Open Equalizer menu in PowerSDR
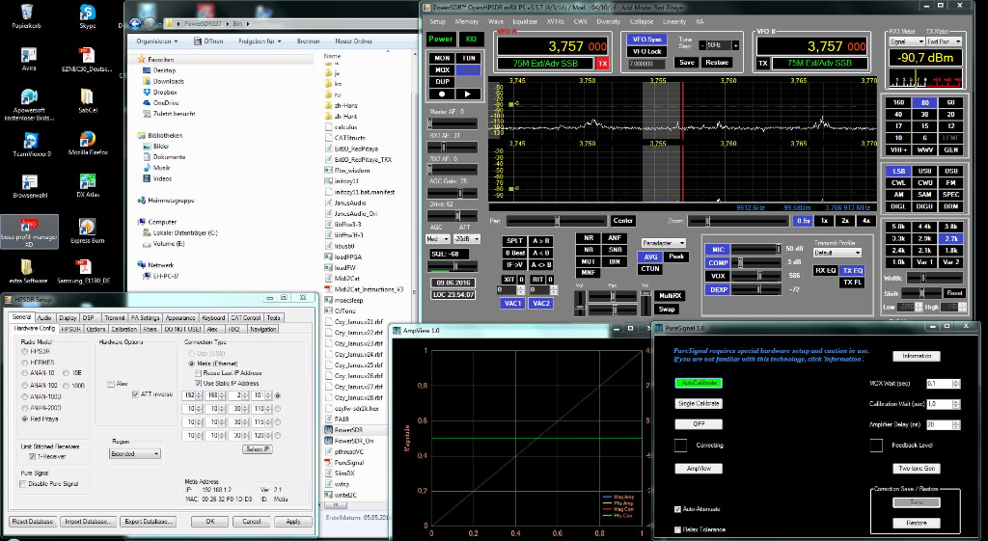988x541 pixels. click(x=524, y=21)
